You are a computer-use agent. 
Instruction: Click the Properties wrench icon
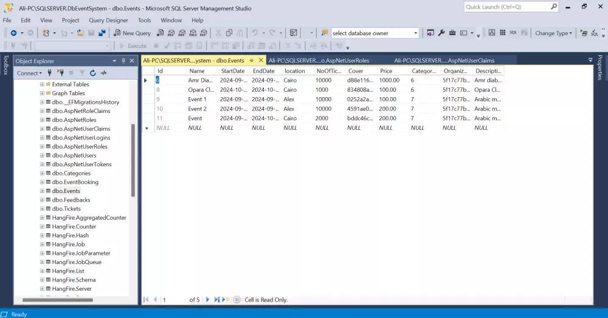441,33
